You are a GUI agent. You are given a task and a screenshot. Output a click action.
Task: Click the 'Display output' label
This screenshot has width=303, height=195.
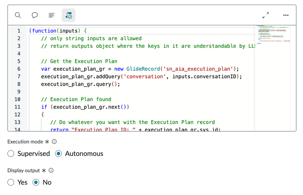(23, 171)
